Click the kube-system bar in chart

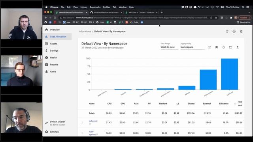[208, 80]
